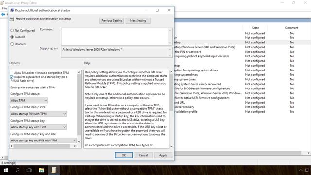Screen dimensions: 311x175
Task: Select the Disabled radio button
Action: (x=12, y=44)
